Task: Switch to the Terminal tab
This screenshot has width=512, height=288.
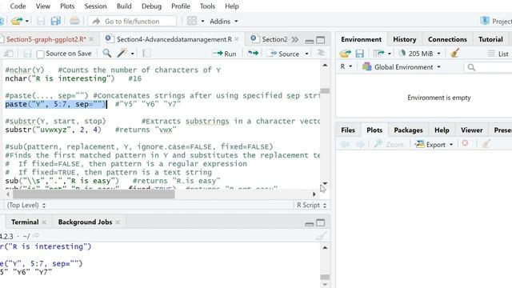Action: 25,222
